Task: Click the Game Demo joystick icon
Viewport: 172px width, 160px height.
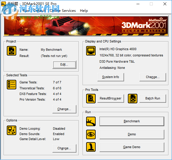Action: 91,147
